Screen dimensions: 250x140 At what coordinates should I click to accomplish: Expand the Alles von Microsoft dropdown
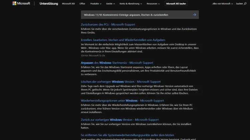click(x=223, y=4)
